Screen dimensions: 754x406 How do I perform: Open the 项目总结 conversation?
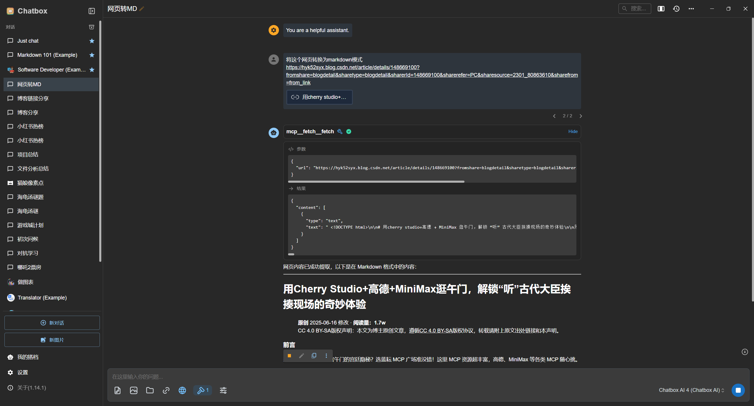[x=51, y=155]
